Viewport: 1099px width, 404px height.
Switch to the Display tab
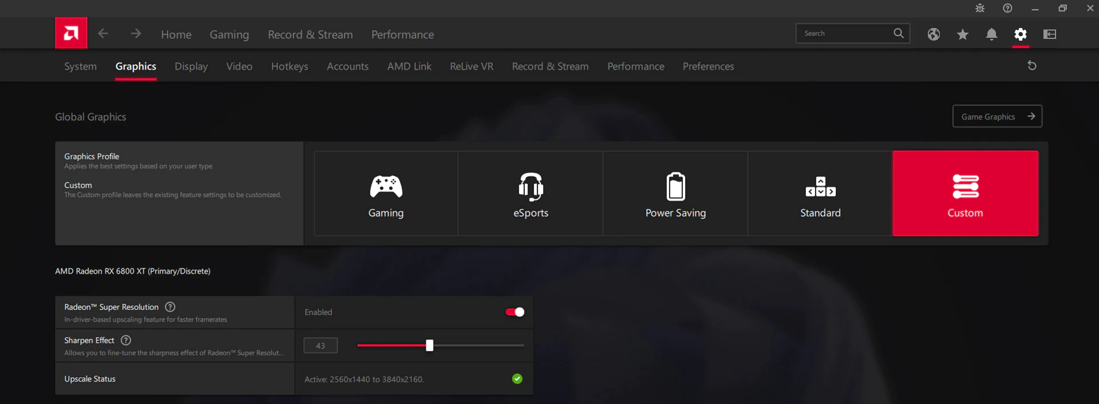click(191, 66)
